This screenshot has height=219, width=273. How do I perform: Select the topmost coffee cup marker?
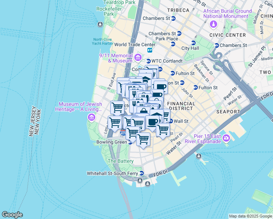coord(161,87)
